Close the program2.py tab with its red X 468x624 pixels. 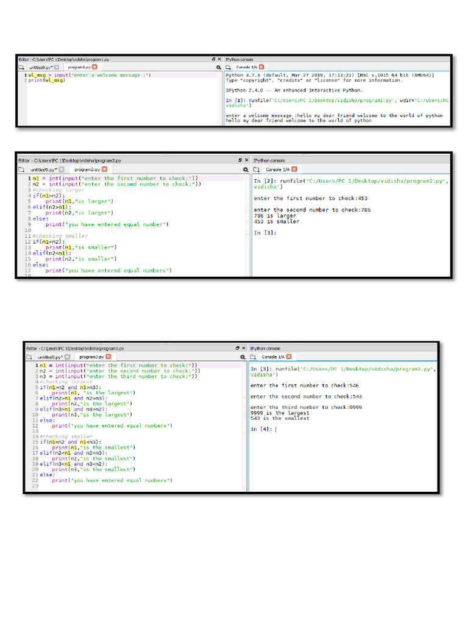tap(105, 169)
